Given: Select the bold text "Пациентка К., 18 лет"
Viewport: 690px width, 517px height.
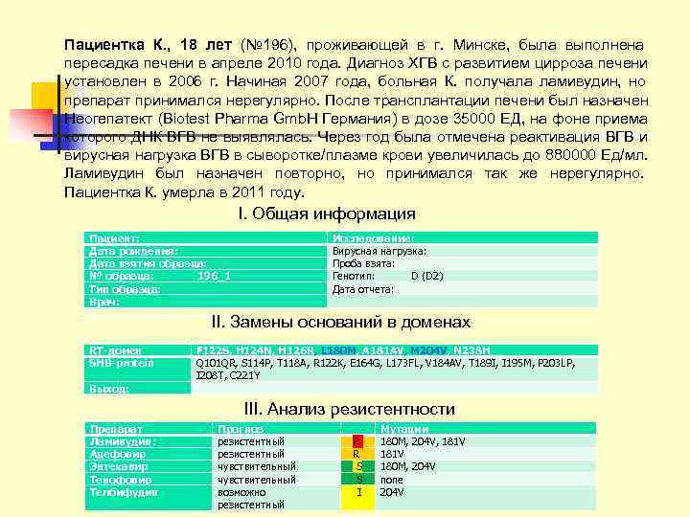Looking at the screenshot, I should [x=148, y=45].
